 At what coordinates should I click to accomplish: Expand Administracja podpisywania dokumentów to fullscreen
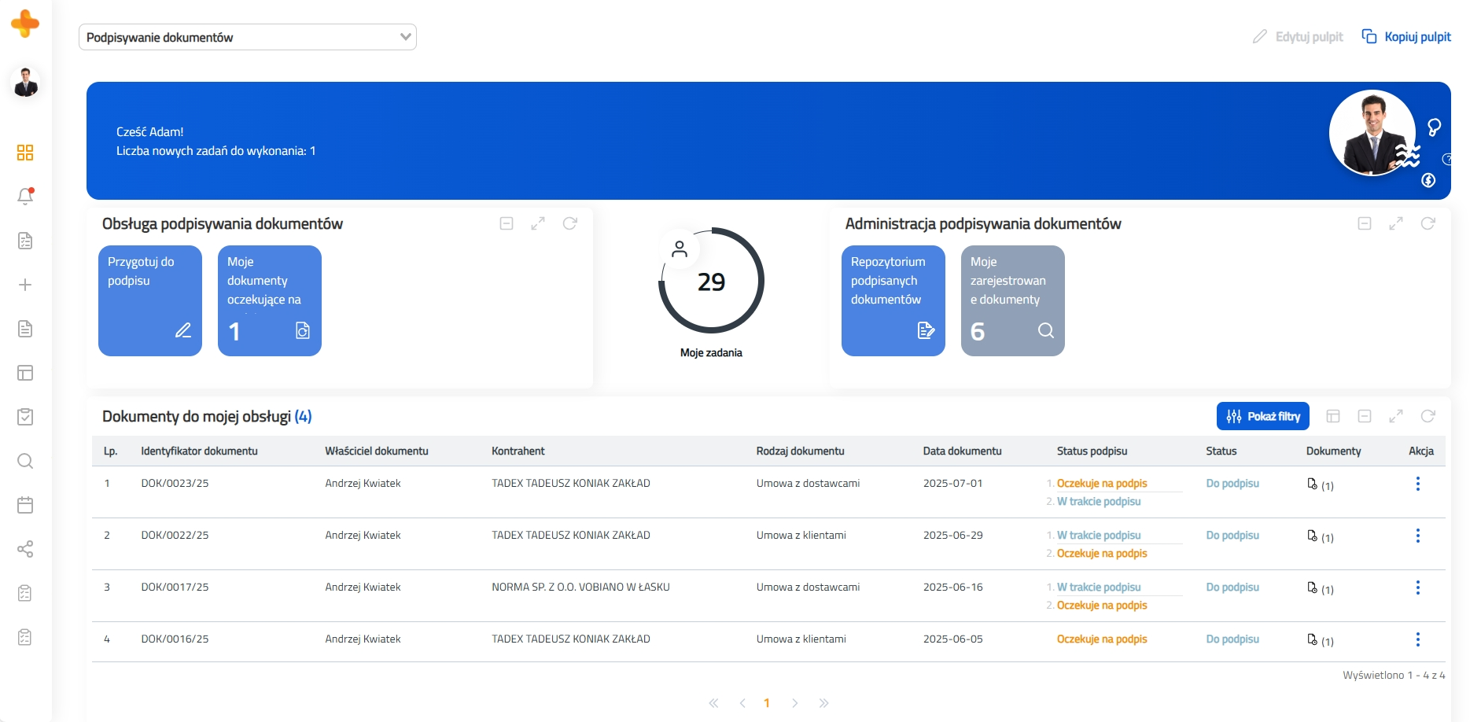point(1396,224)
